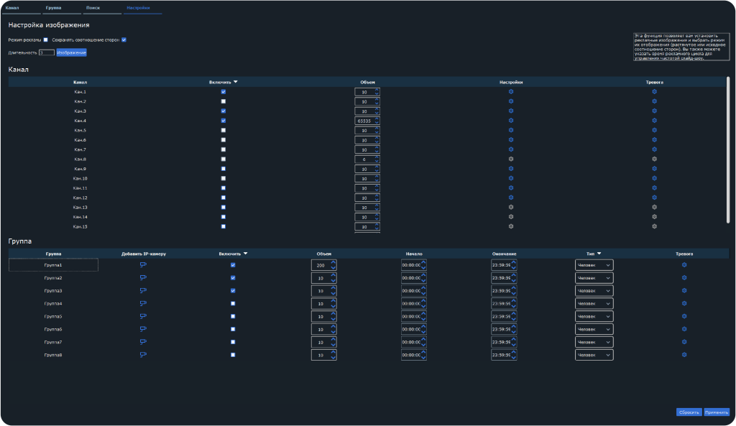This screenshot has height=426, width=736.
Task: Expand the Включить header arrow in Канал table
Action: (236, 82)
